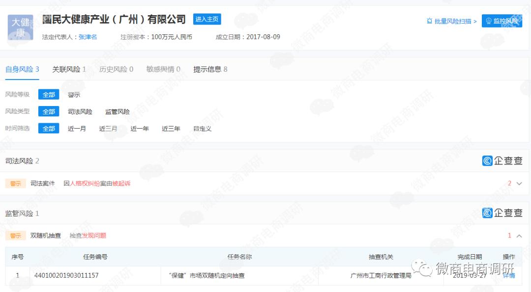The image size is (531, 292).
Task: Select 全部 in 风险等级 filter
Action: [x=49, y=95]
